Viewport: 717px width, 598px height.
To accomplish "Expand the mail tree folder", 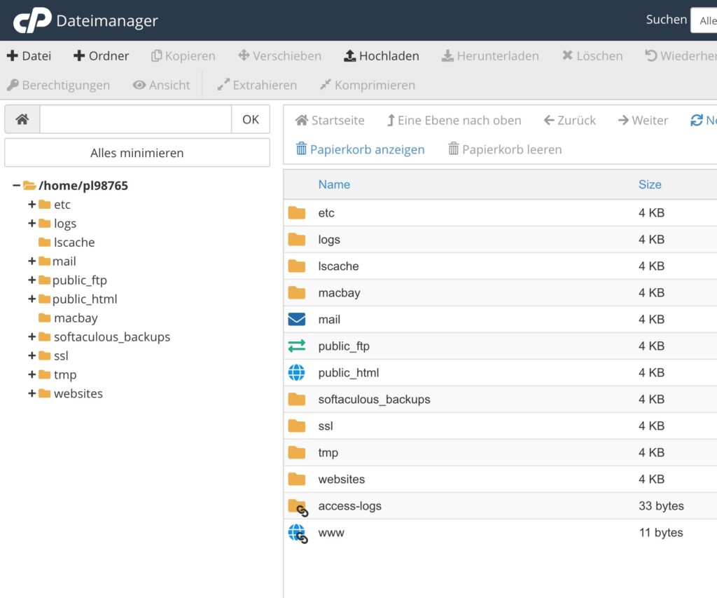I will click(x=32, y=261).
